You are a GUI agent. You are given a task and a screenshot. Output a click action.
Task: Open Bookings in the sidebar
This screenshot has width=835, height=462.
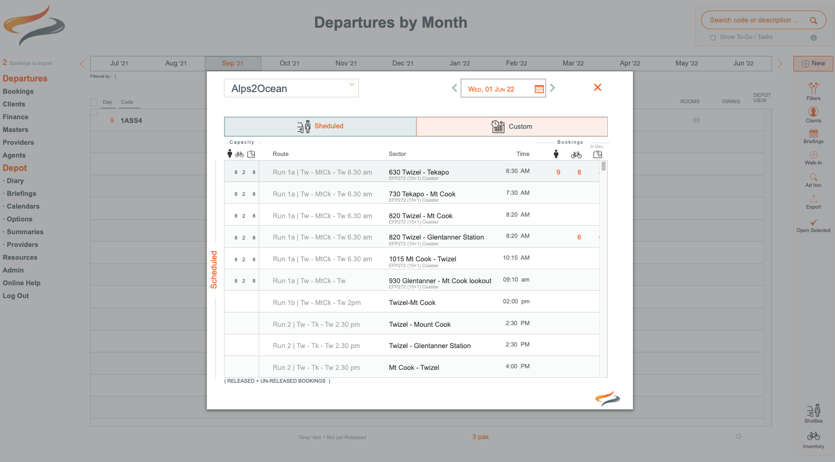tap(18, 92)
